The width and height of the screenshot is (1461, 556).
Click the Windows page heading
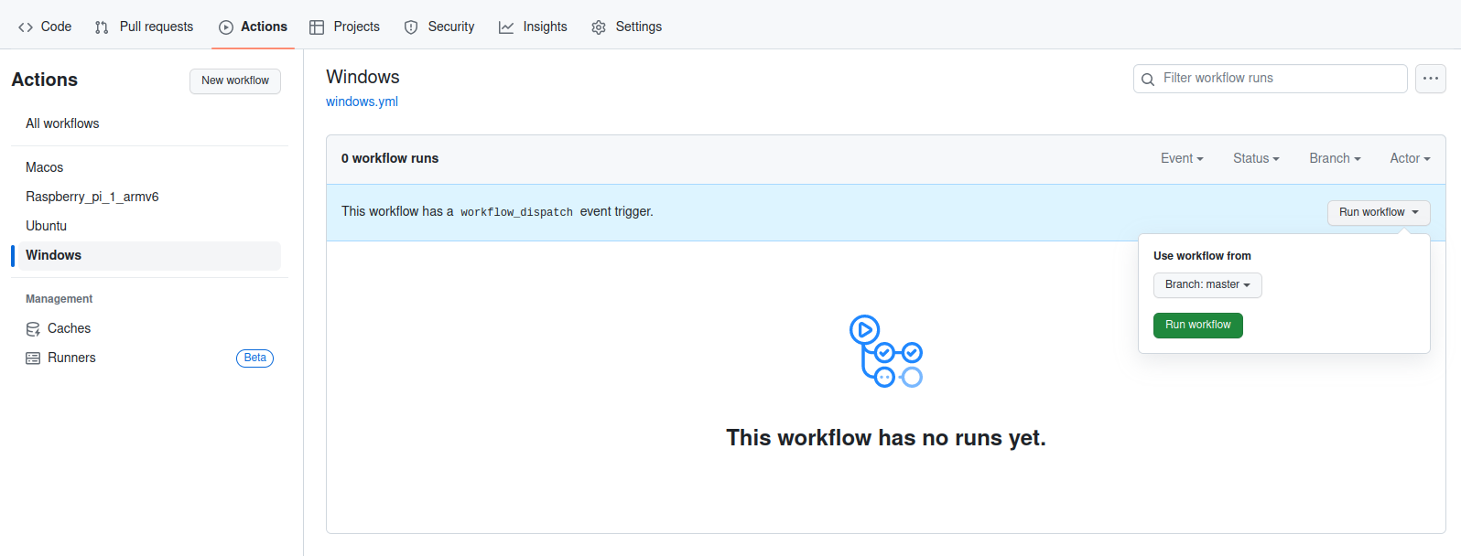click(363, 77)
